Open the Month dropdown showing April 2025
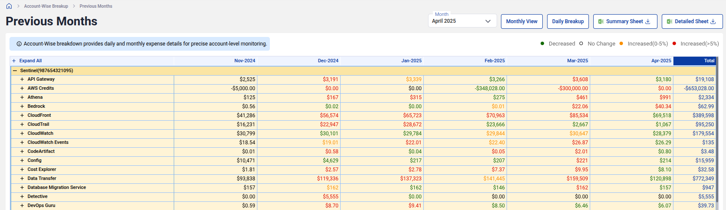Image resolution: width=726 pixels, height=210 pixels. point(462,21)
